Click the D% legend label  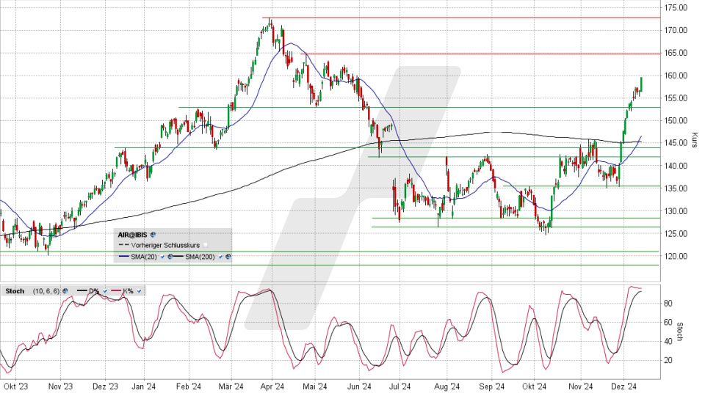coord(94,291)
